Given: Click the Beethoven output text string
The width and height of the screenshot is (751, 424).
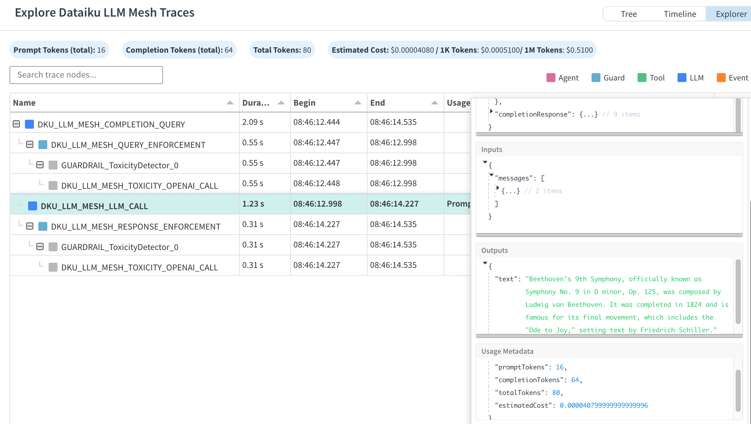Looking at the screenshot, I should pos(627,305).
